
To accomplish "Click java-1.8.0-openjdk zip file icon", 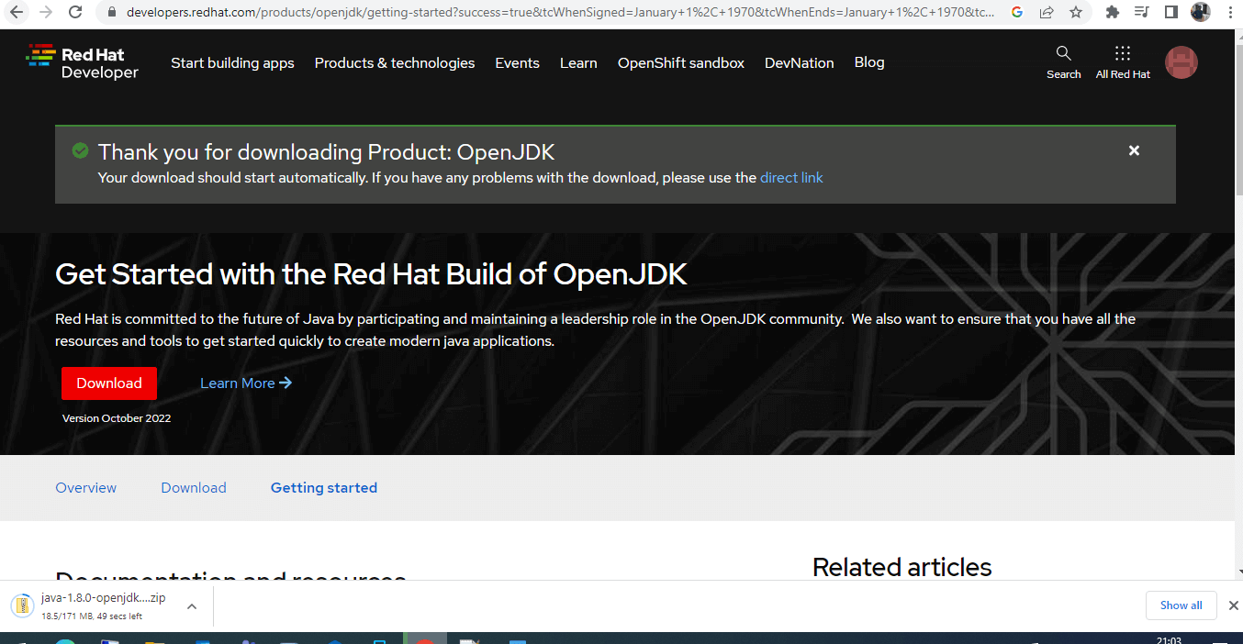I will click(x=22, y=605).
